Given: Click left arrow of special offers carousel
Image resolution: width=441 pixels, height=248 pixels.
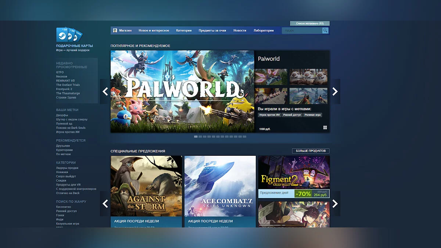Looking at the screenshot, I should (105, 204).
